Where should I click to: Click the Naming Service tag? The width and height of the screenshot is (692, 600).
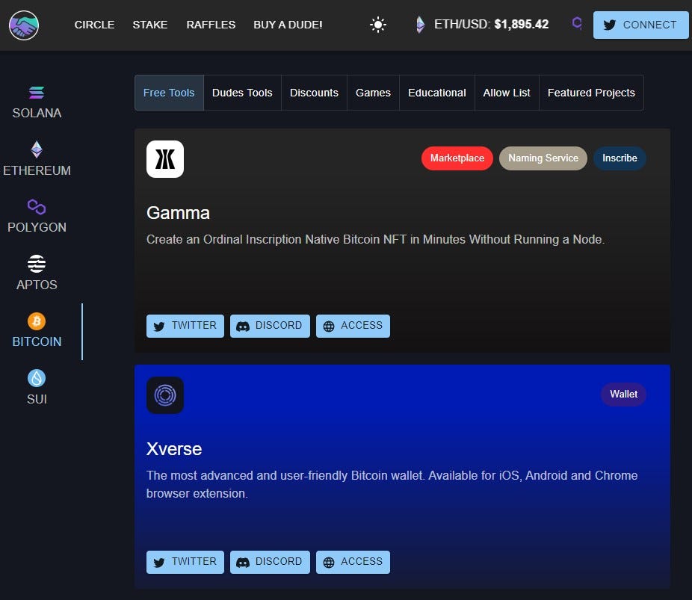pos(543,158)
